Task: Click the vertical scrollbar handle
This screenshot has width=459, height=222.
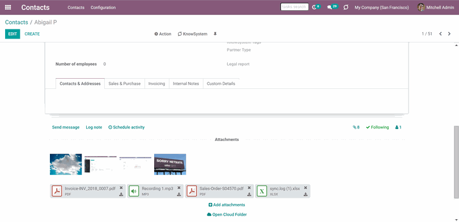Action: coord(456,163)
